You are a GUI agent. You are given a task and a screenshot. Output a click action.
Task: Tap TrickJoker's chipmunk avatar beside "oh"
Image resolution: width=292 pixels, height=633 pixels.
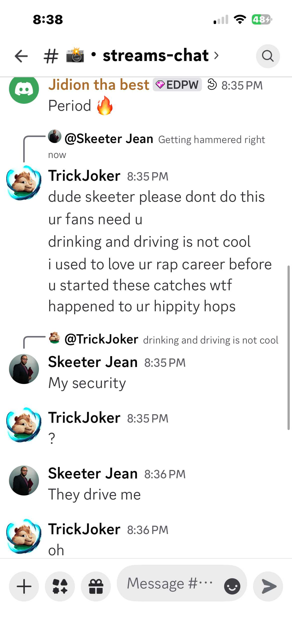(x=24, y=536)
